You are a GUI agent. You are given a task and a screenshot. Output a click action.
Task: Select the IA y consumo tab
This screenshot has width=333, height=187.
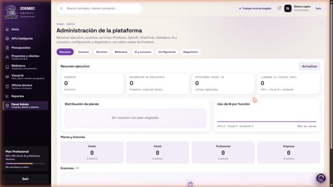coord(143,52)
